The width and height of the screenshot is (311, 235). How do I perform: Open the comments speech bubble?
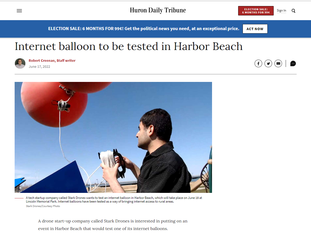click(x=293, y=63)
